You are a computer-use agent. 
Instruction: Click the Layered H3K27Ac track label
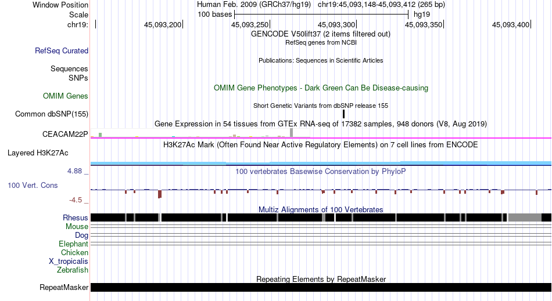coord(38,153)
